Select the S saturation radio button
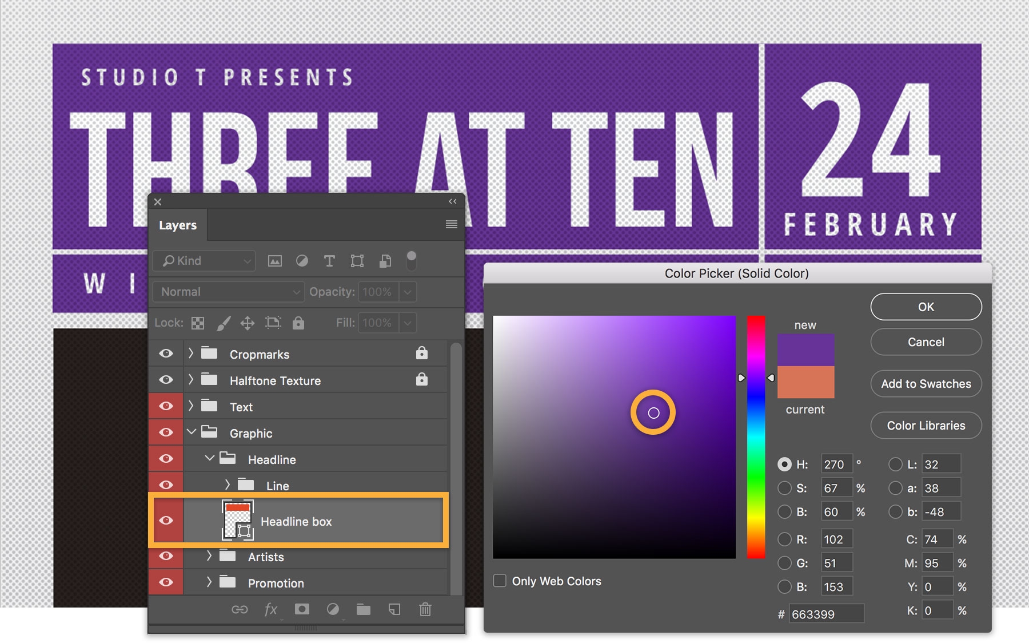Image resolution: width=1029 pixels, height=643 pixels. coord(785,489)
